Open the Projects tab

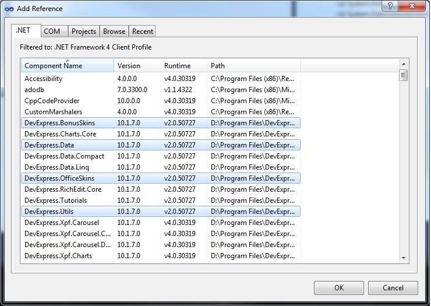[x=84, y=31]
